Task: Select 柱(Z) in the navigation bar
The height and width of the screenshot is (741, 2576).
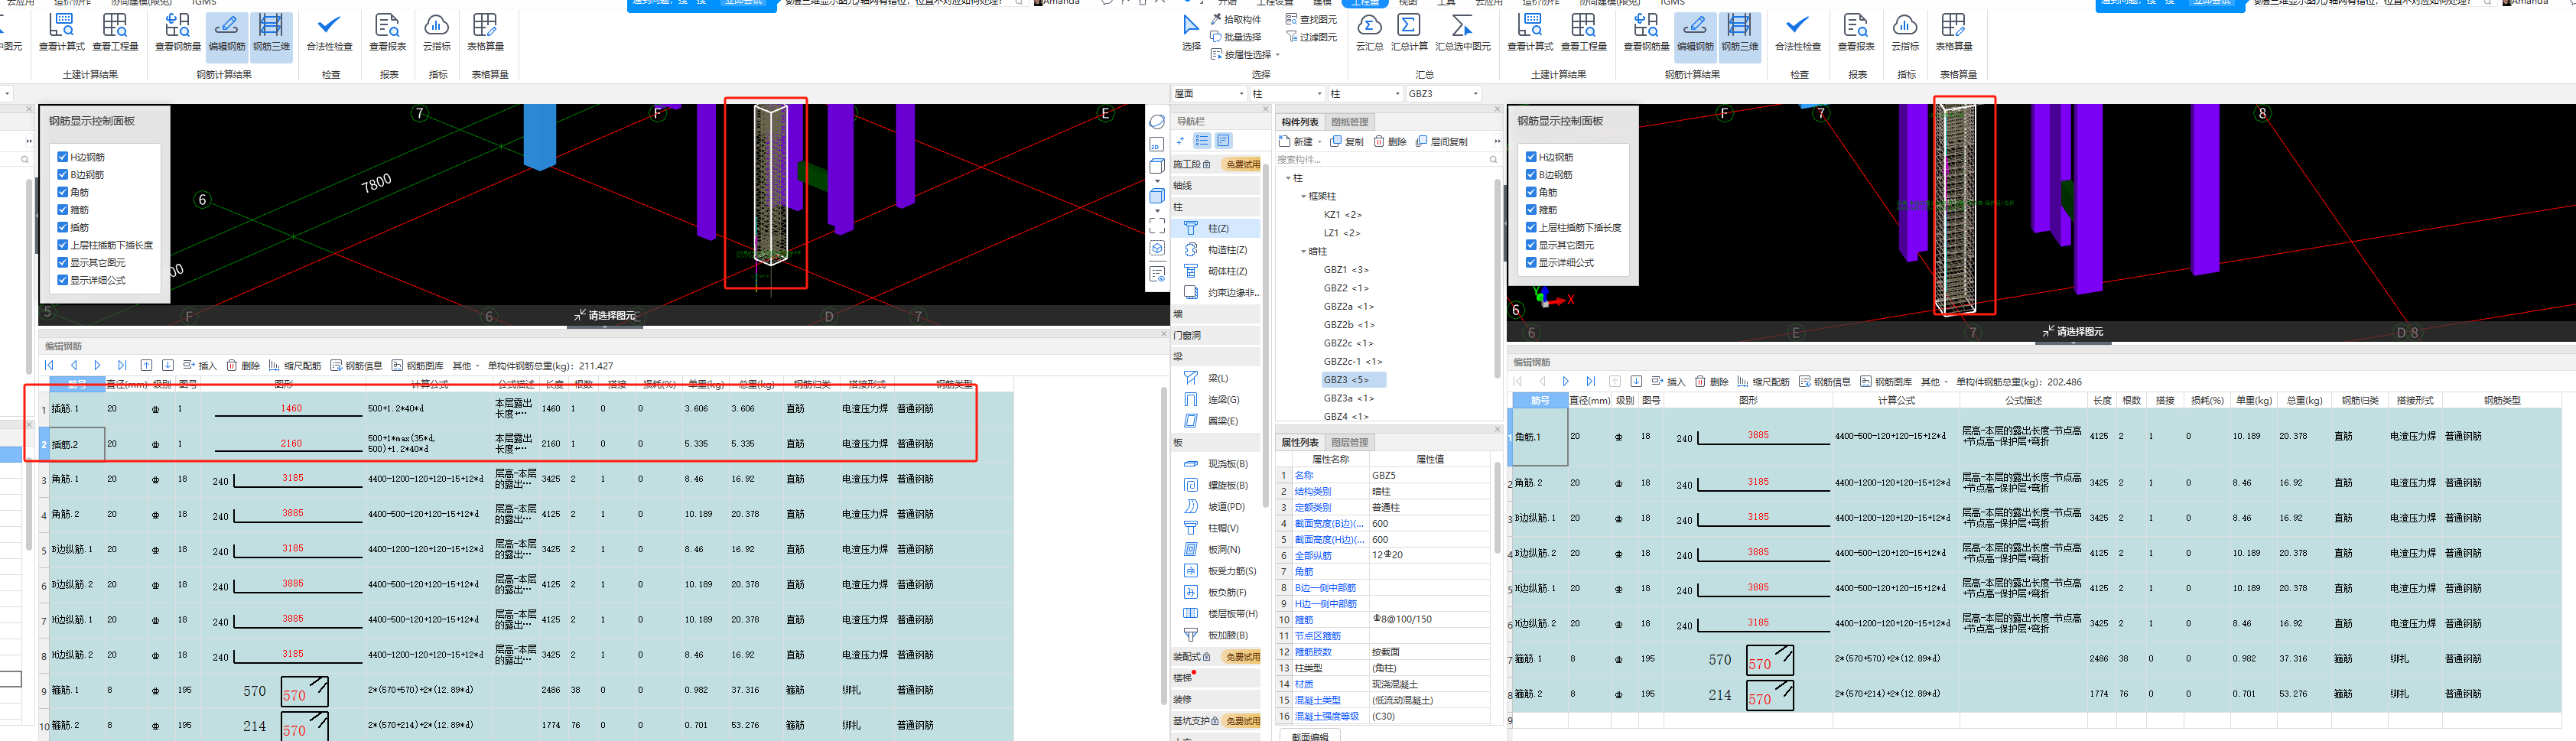Action: pyautogui.click(x=1216, y=229)
